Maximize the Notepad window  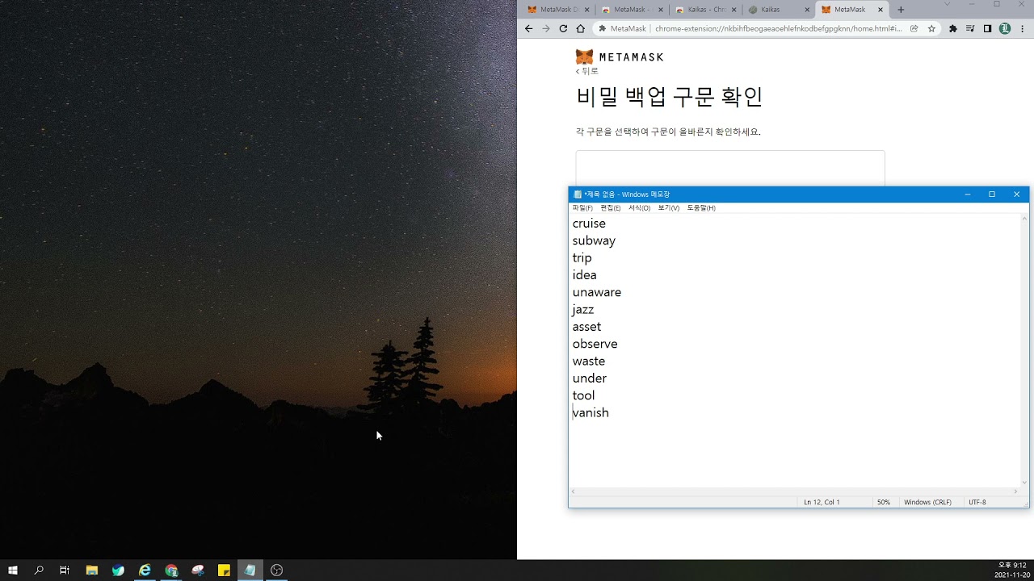tap(992, 194)
